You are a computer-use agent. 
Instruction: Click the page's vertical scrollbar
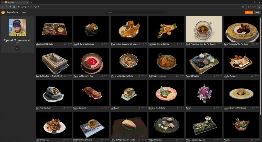click(x=261, y=64)
